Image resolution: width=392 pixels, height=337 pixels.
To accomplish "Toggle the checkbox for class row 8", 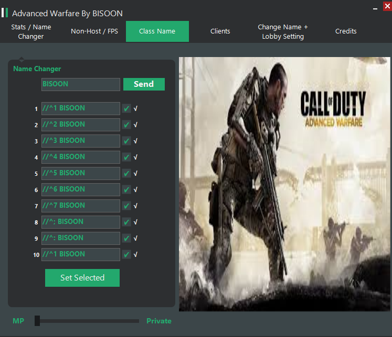I will pyautogui.click(x=126, y=222).
